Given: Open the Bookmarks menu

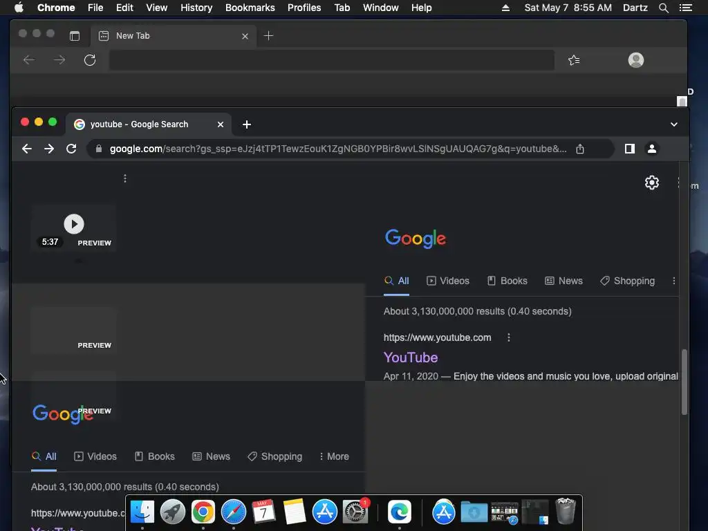Looking at the screenshot, I should (250, 8).
